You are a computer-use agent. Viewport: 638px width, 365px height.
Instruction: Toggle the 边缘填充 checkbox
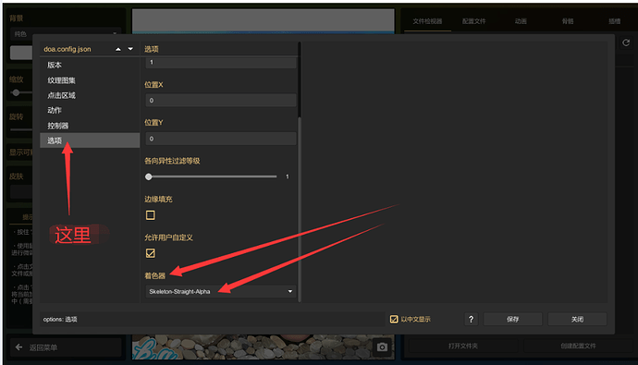150,215
